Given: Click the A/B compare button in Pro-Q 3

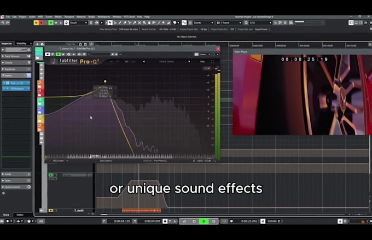Looking at the screenshot, I should (x=127, y=61).
